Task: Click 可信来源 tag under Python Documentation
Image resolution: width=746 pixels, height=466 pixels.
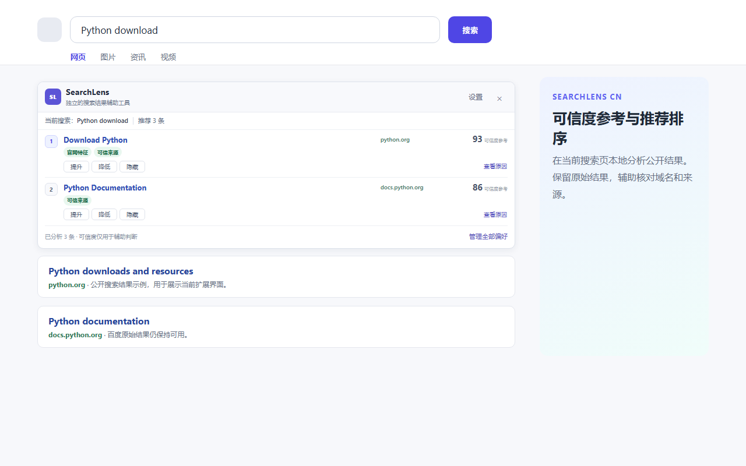Action: (78, 200)
